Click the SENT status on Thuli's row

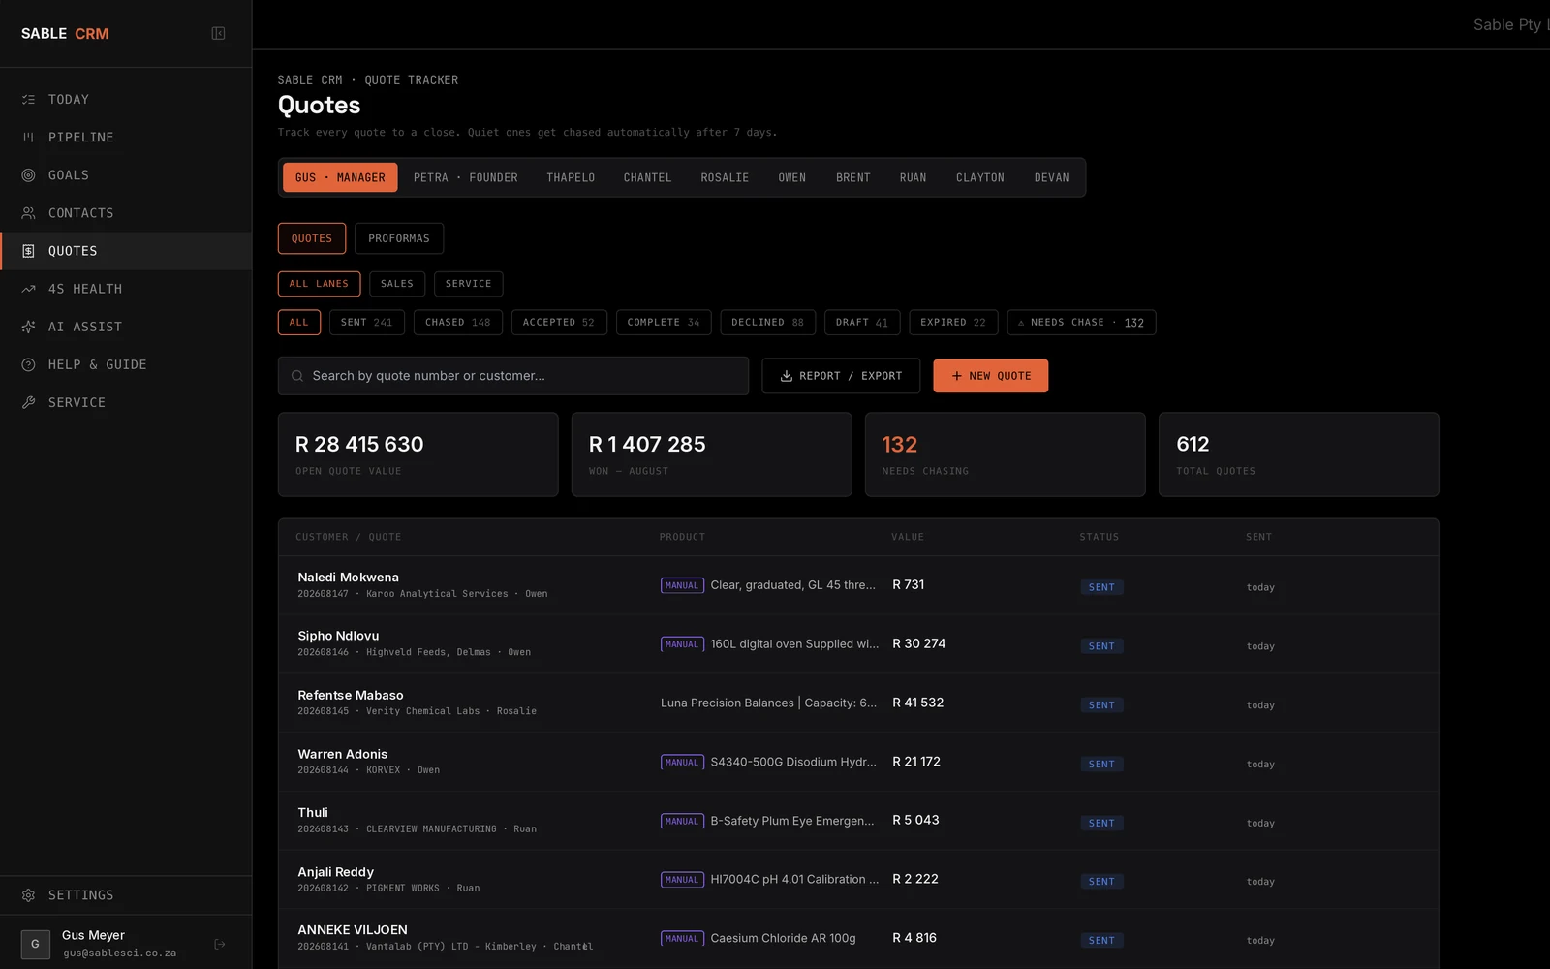click(x=1101, y=823)
